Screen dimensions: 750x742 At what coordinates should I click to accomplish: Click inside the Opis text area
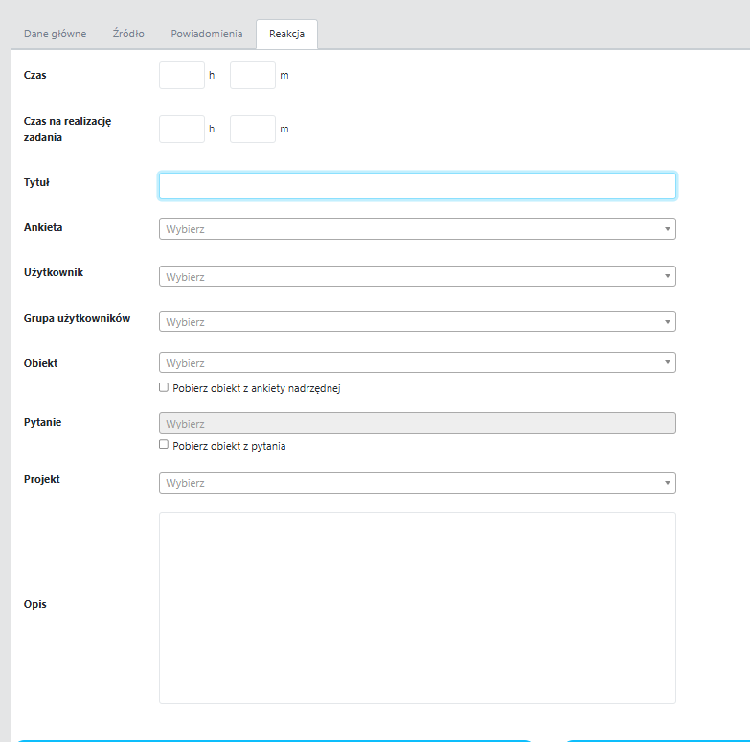coord(417,608)
